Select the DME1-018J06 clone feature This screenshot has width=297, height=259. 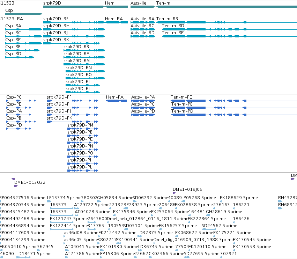235,193
